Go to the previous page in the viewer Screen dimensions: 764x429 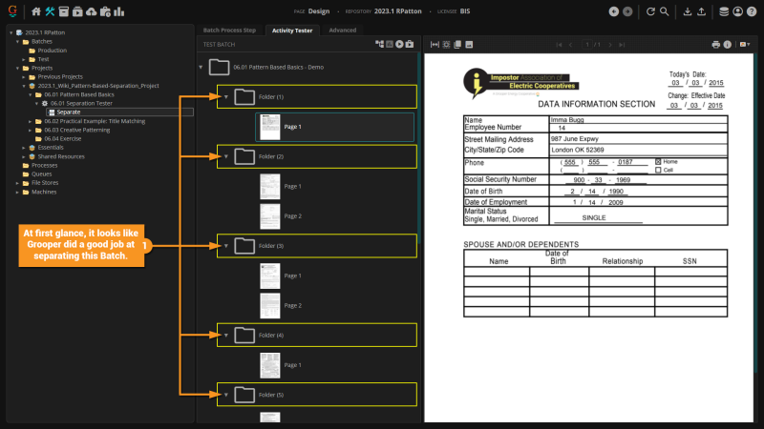571,45
